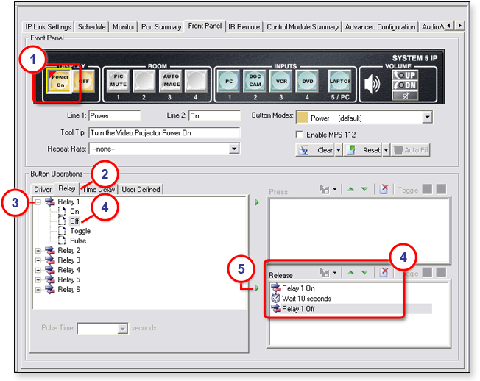Screen dimensions: 480x381
Task: Open the User Defined operations tab
Action: click(x=141, y=189)
